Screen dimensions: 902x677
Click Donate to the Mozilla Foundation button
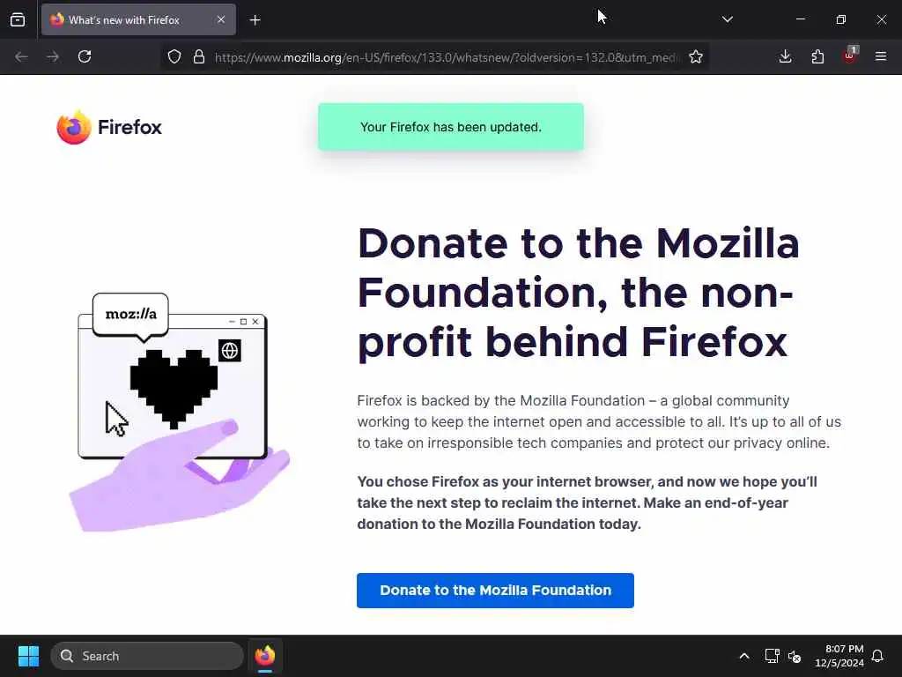pos(495,590)
